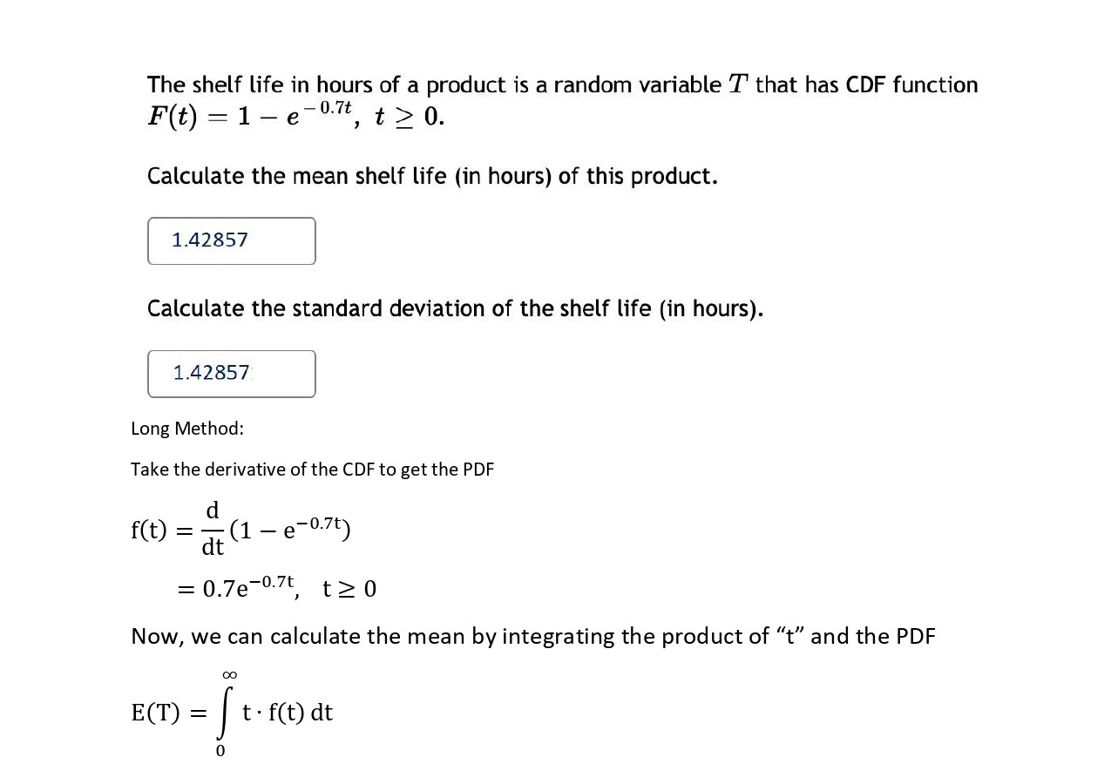Click the italic random variable T
1111x764 pixels.
pyautogui.click(x=736, y=85)
